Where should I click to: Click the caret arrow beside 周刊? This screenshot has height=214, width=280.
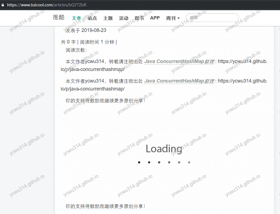coord(179,18)
